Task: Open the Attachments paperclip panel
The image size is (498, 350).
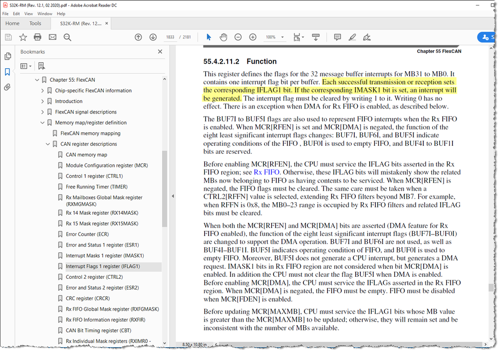Action: 7,87
